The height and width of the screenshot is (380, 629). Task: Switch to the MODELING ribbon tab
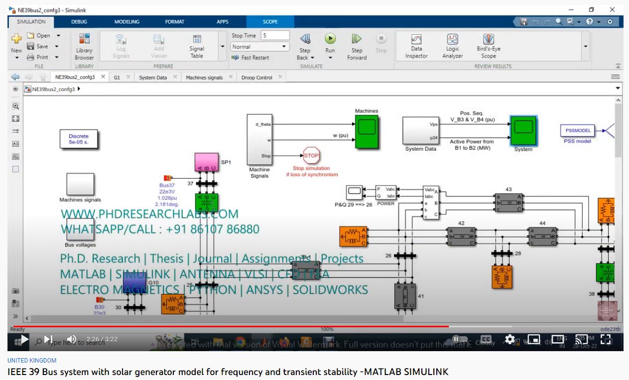[127, 22]
